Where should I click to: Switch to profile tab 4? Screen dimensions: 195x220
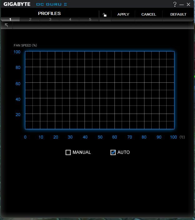[70, 19]
